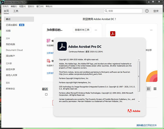The width and height of the screenshot is (164, 129).
Task: Open Document Cloud in the sidebar
Action: tap(14, 50)
